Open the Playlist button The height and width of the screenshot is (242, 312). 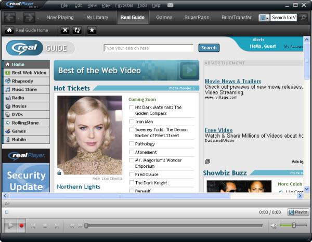click(x=298, y=212)
